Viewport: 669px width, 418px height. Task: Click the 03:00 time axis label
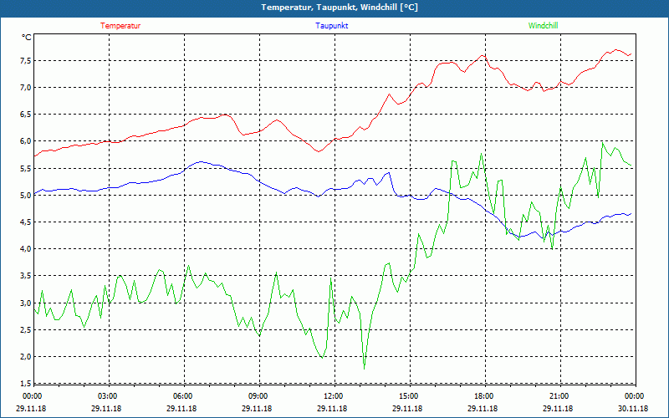(x=106, y=396)
